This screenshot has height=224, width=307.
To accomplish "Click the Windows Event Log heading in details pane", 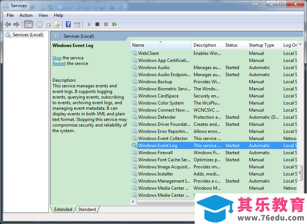I will tap(73, 46).
